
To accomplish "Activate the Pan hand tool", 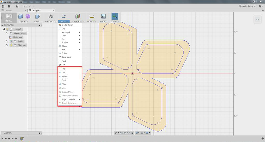I will [125, 133].
